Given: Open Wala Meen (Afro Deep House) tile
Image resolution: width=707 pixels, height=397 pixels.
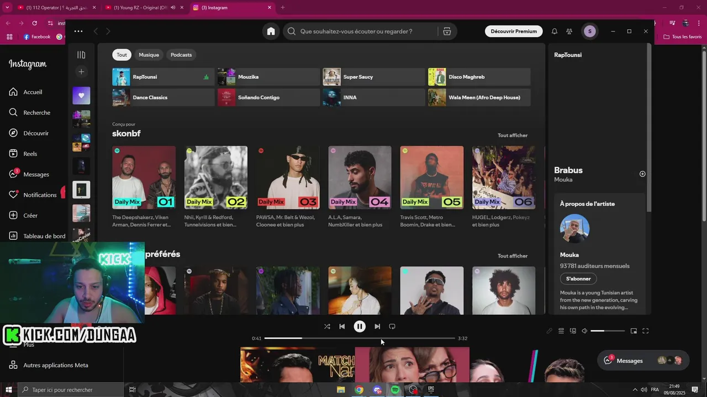Looking at the screenshot, I should tap(479, 98).
